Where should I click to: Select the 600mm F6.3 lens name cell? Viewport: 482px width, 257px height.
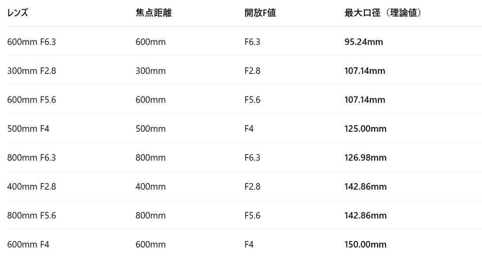[x=32, y=42]
